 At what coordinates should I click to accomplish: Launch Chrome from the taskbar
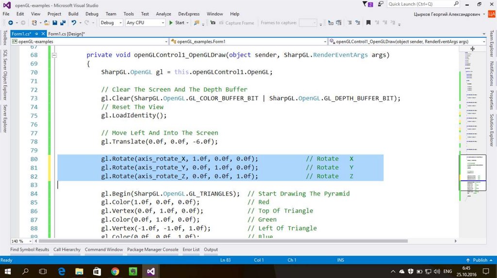pyautogui.click(x=115, y=271)
